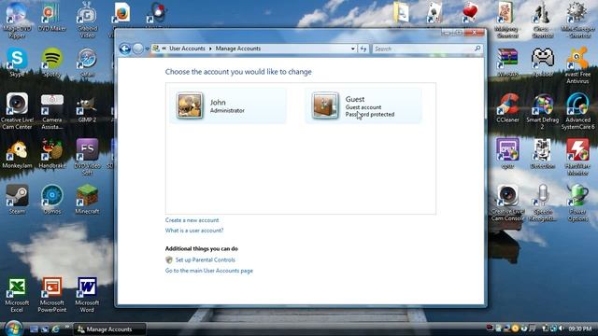
Task: Select the HWMonitor desktop icon
Action: tap(577, 157)
